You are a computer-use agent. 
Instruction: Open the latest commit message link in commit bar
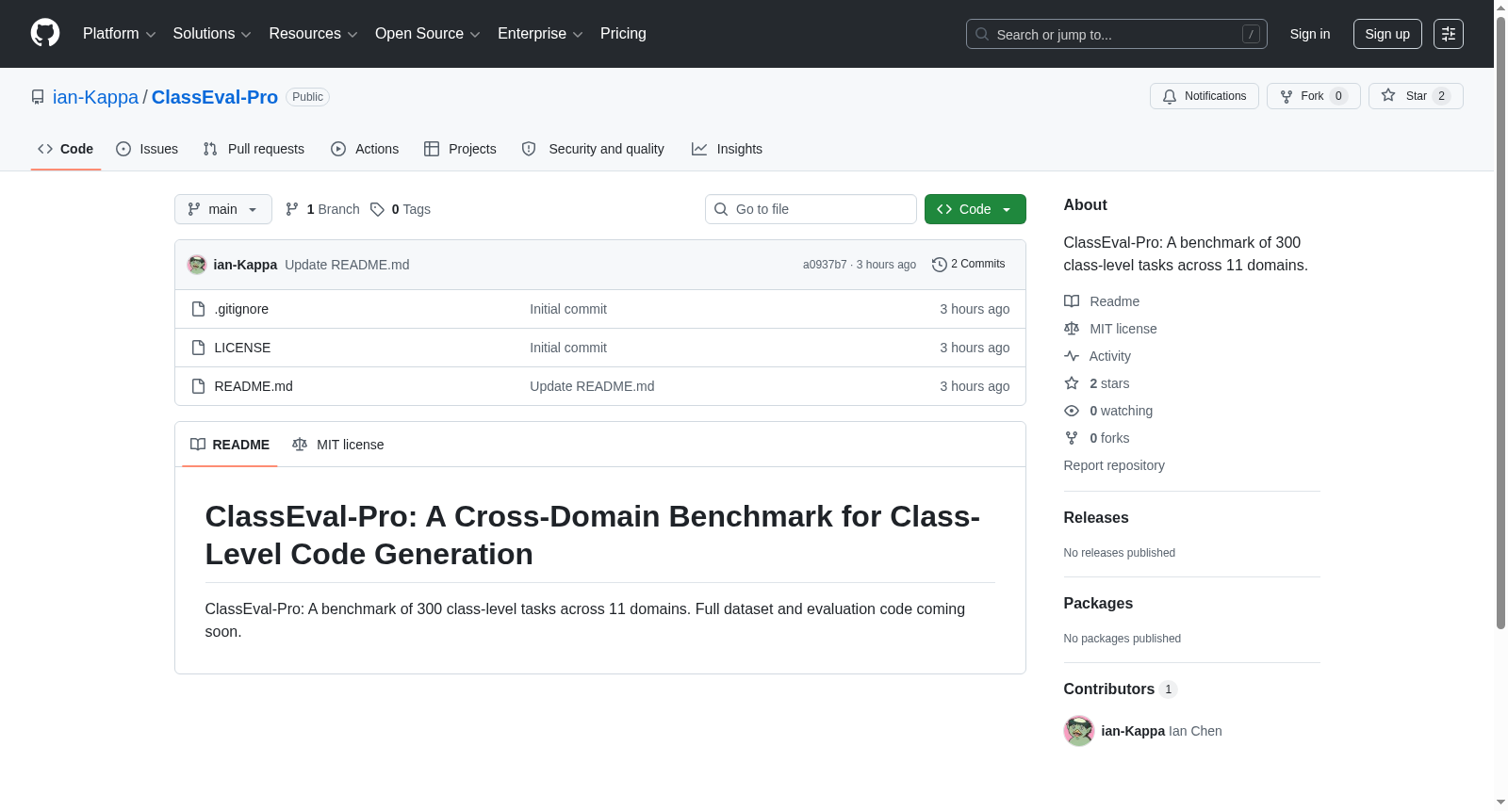pyautogui.click(x=347, y=265)
